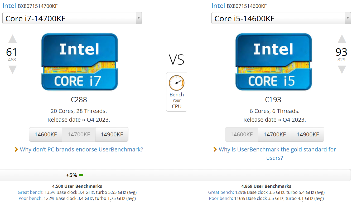Click the left Intel brand link
Viewport: 352px width, 202px height.
tap(9, 6)
